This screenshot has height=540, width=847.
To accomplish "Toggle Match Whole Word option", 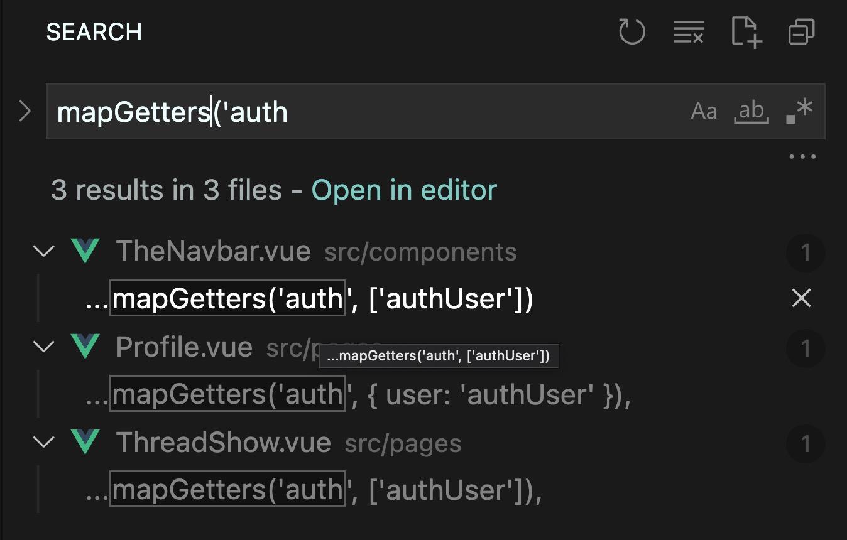I will click(751, 112).
